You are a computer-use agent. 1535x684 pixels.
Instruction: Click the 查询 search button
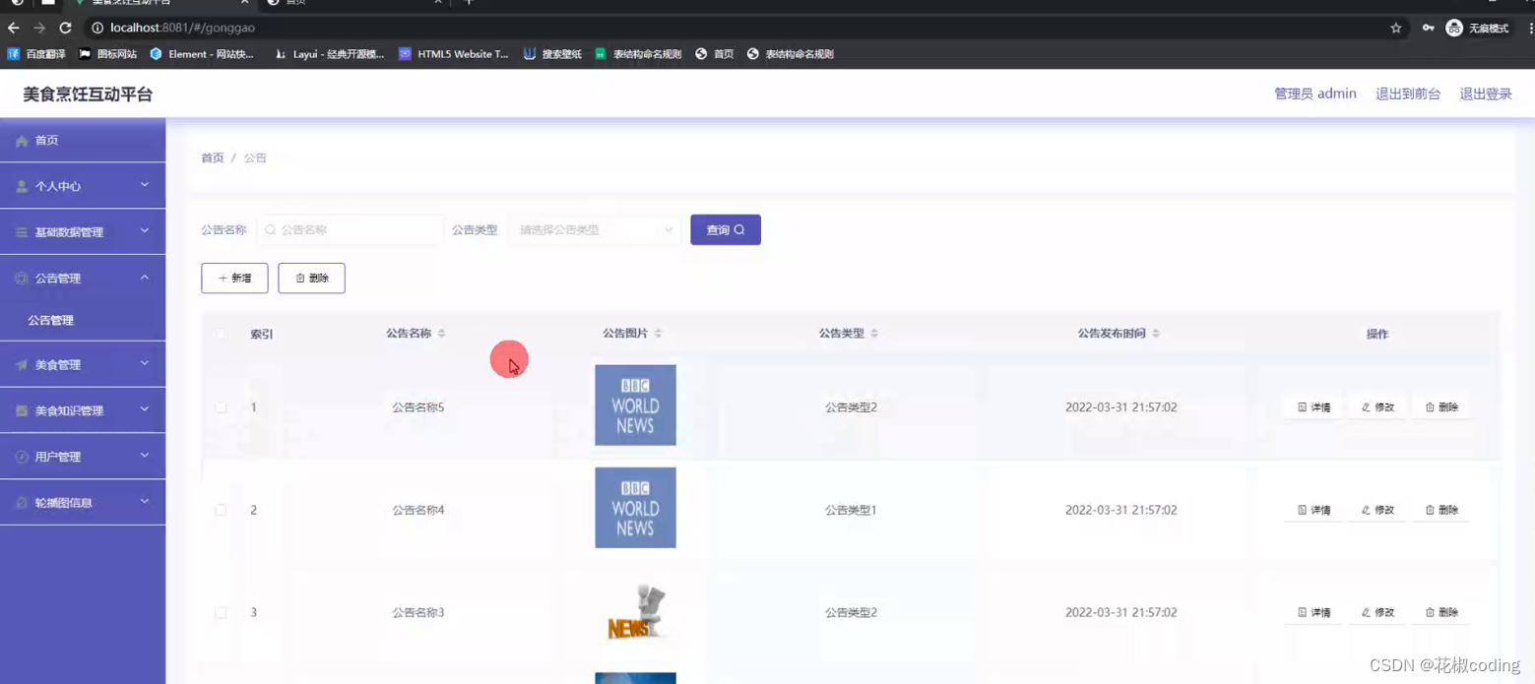726,230
